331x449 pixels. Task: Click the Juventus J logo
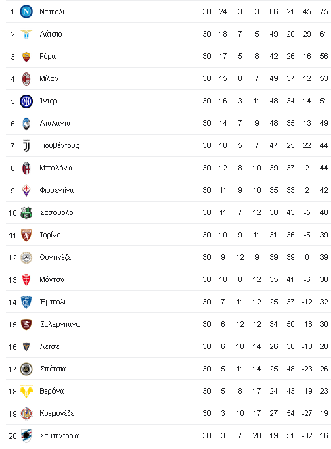click(26, 146)
